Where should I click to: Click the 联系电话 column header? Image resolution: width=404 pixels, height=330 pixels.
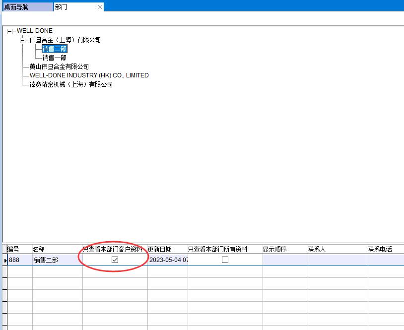(380, 249)
